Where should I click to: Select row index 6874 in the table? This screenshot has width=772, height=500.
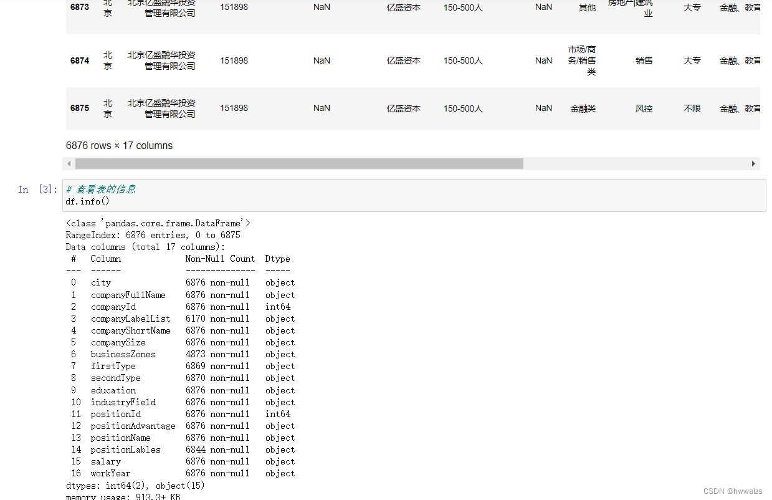click(80, 60)
